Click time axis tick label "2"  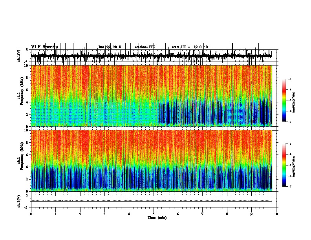click(80, 214)
